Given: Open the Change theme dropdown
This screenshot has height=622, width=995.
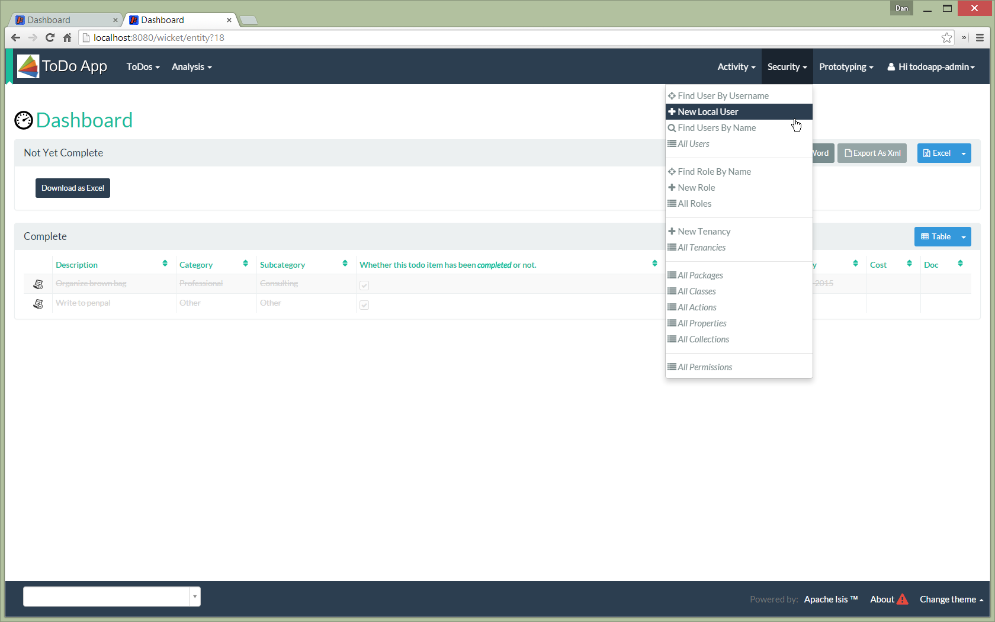Looking at the screenshot, I should pyautogui.click(x=951, y=599).
